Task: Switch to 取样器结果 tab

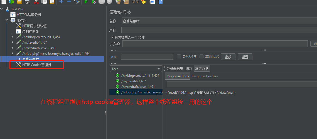Action: pos(175,69)
